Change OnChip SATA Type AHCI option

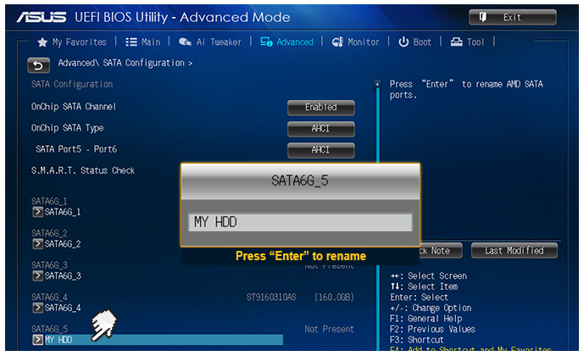coord(320,129)
